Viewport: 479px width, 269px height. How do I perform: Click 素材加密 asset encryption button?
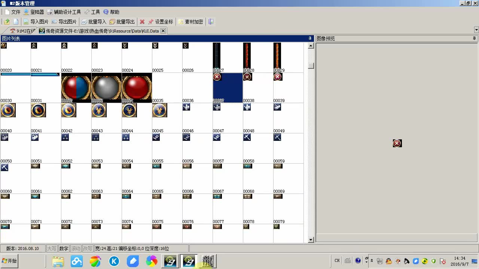coord(190,22)
